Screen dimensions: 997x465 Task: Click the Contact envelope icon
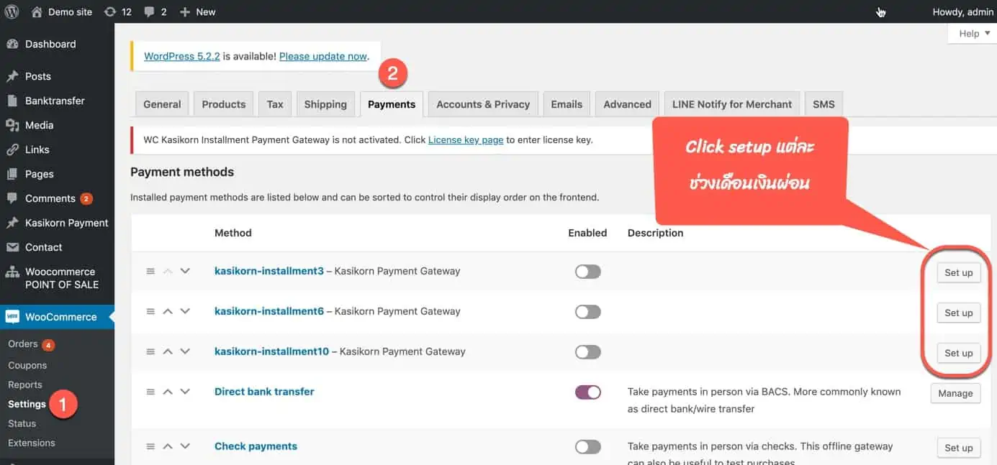click(x=12, y=247)
